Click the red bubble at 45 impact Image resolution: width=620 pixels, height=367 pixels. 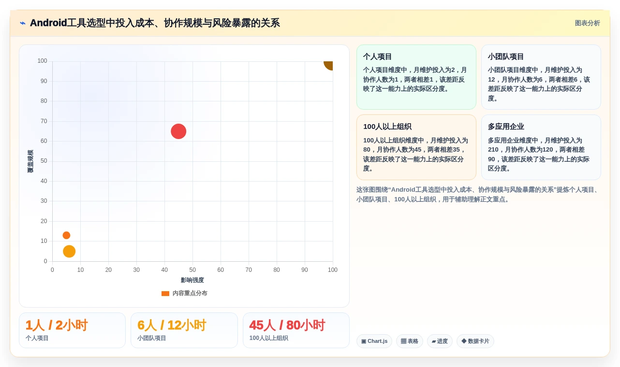178,131
